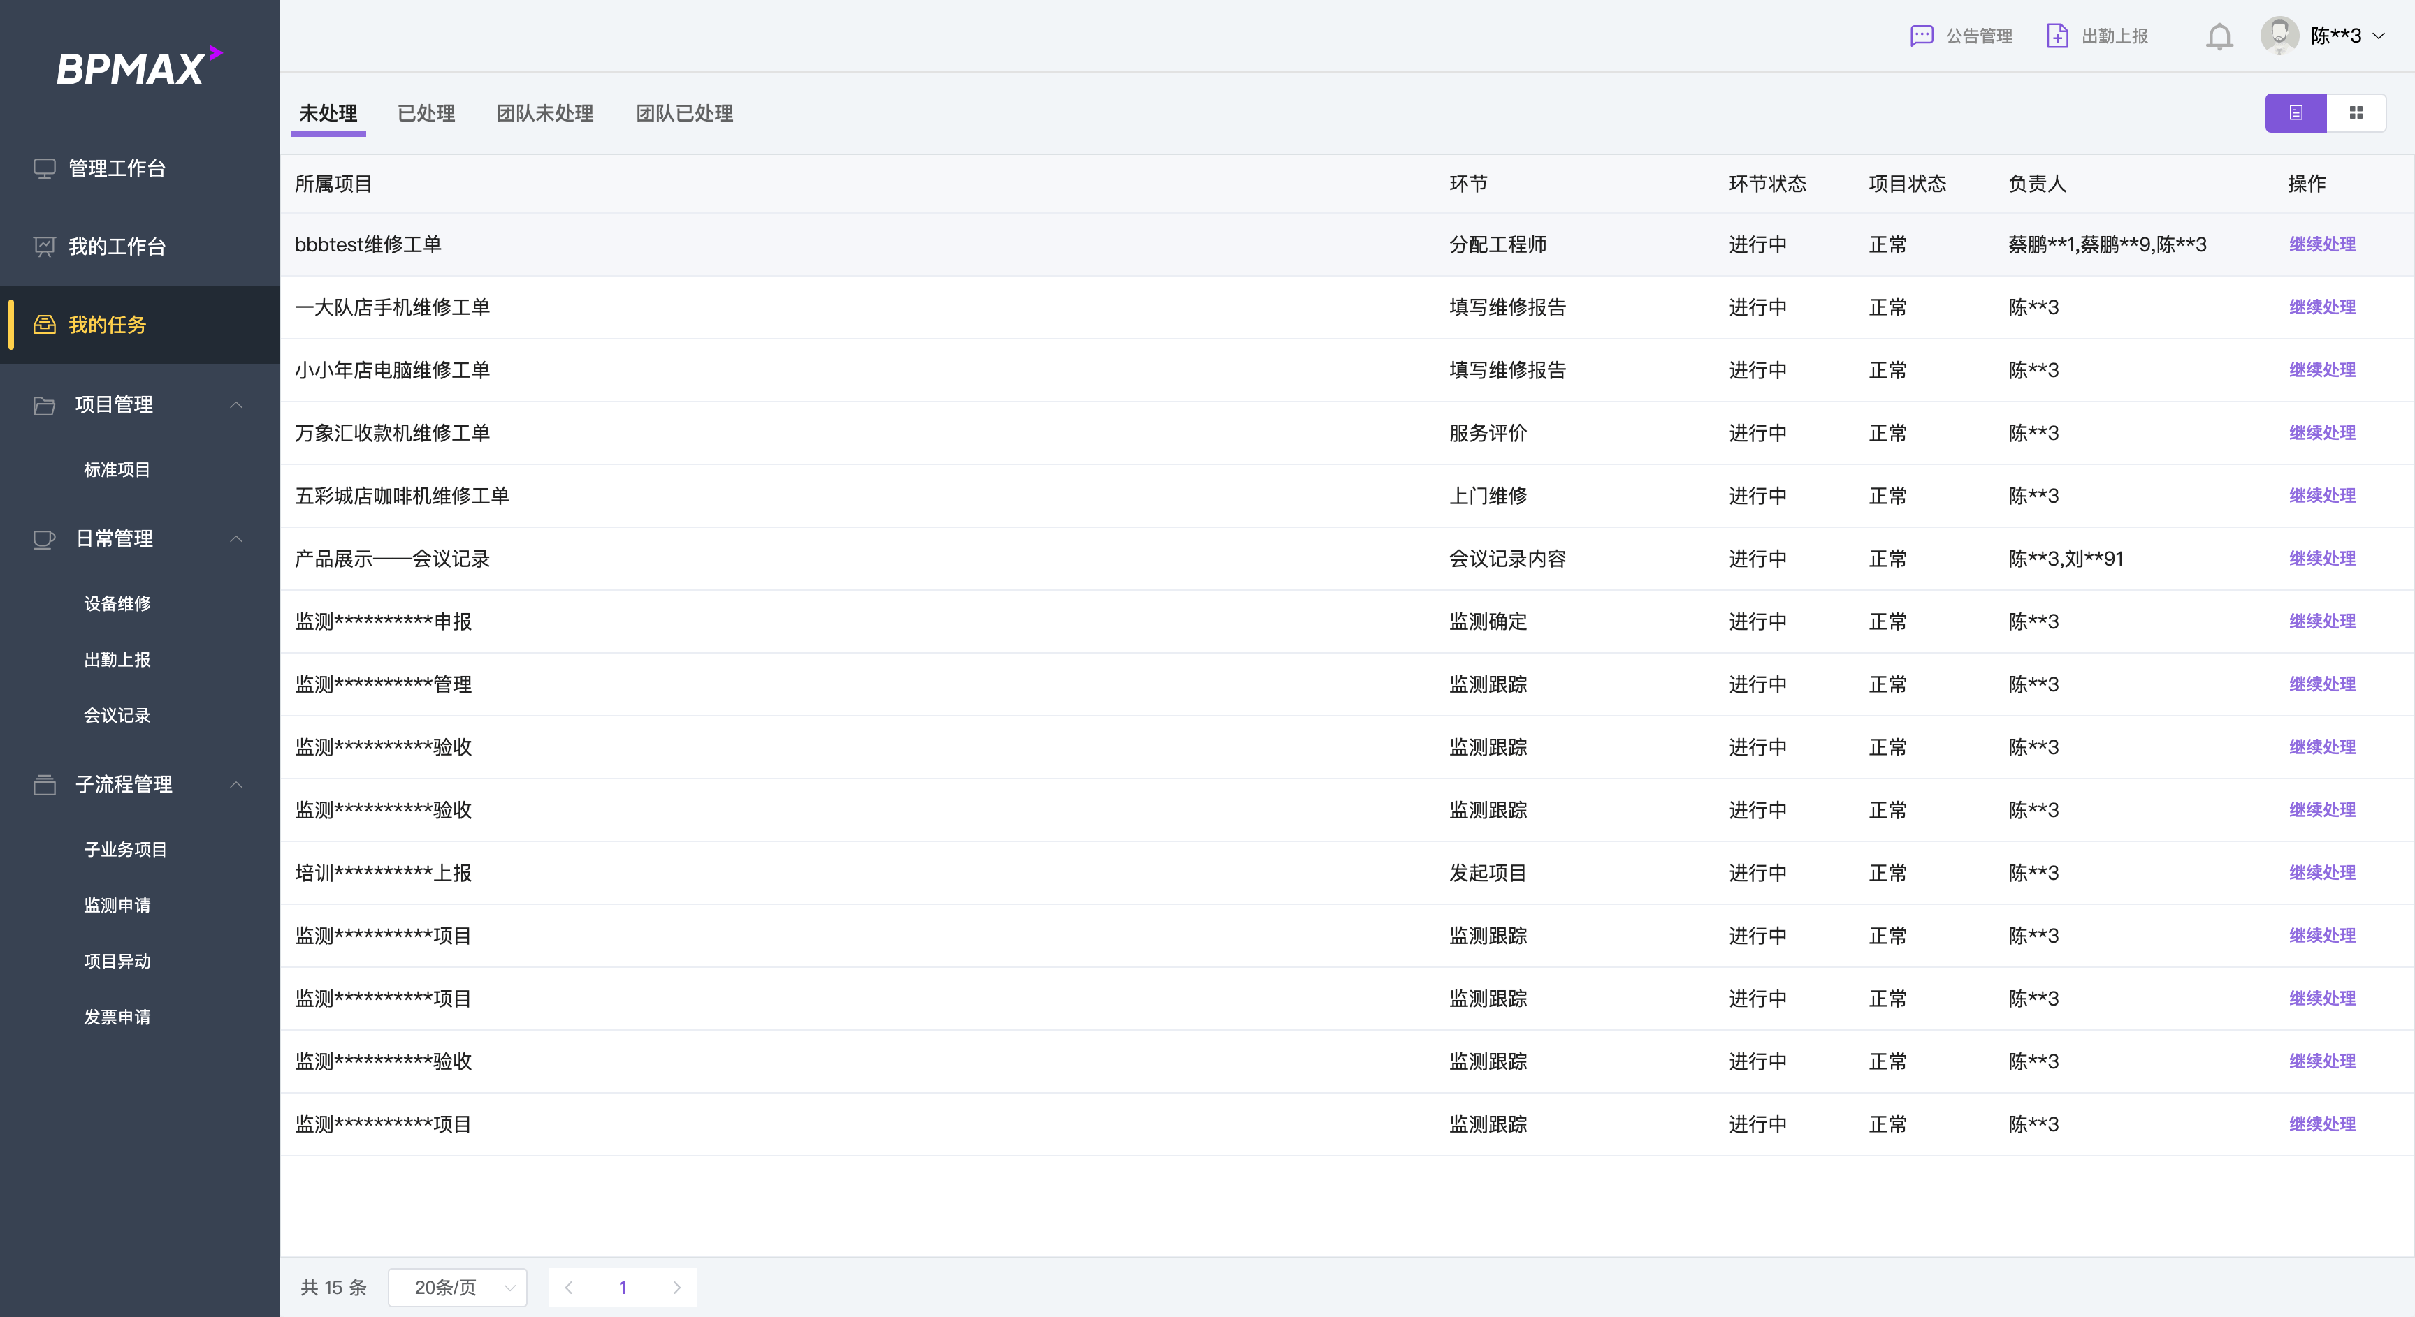The image size is (2415, 1317).
Task: Click 继续处理 for 一大队店手机维修工单
Action: coord(2322,307)
